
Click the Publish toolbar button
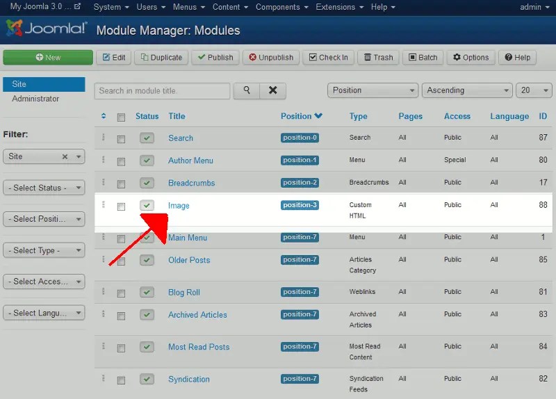215,58
